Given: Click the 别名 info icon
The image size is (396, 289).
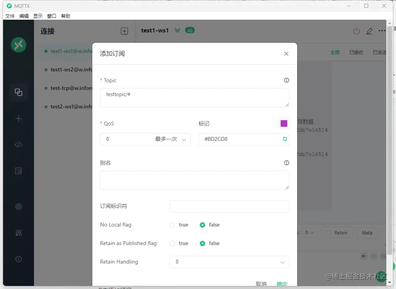Looking at the screenshot, I should pos(286,163).
